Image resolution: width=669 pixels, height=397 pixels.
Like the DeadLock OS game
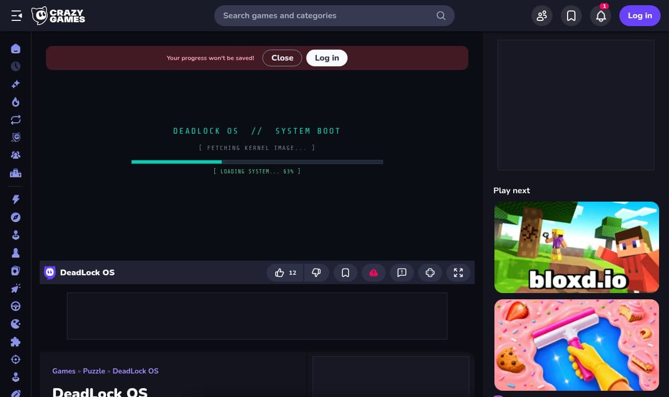(x=285, y=273)
